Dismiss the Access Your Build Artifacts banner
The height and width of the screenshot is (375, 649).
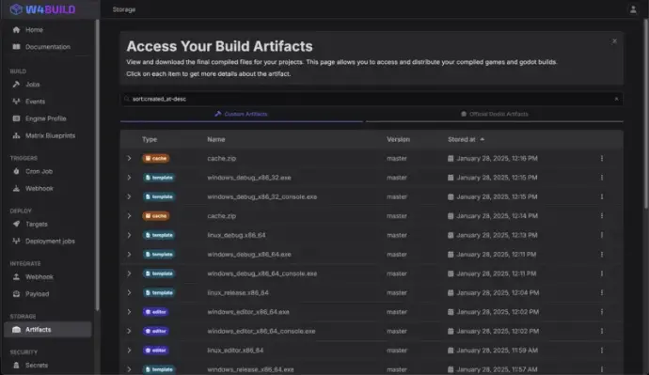click(x=614, y=41)
